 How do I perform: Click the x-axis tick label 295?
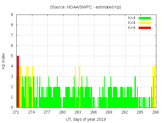(140, 112)
